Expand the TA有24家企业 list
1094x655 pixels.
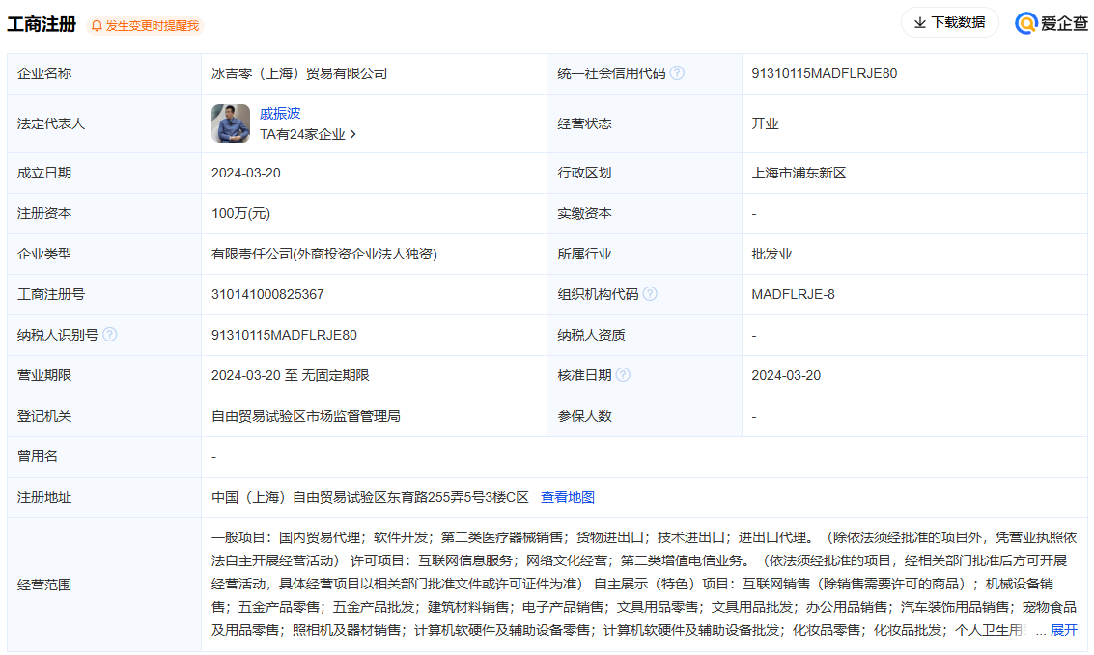[x=307, y=135]
